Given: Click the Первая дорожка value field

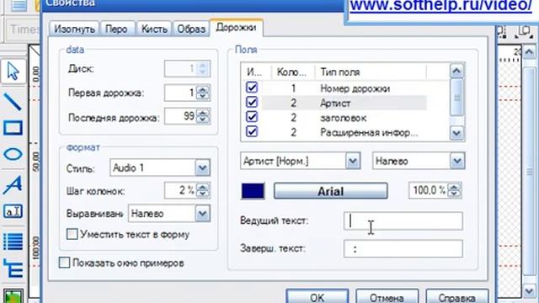Looking at the screenshot, I should 181,93.
